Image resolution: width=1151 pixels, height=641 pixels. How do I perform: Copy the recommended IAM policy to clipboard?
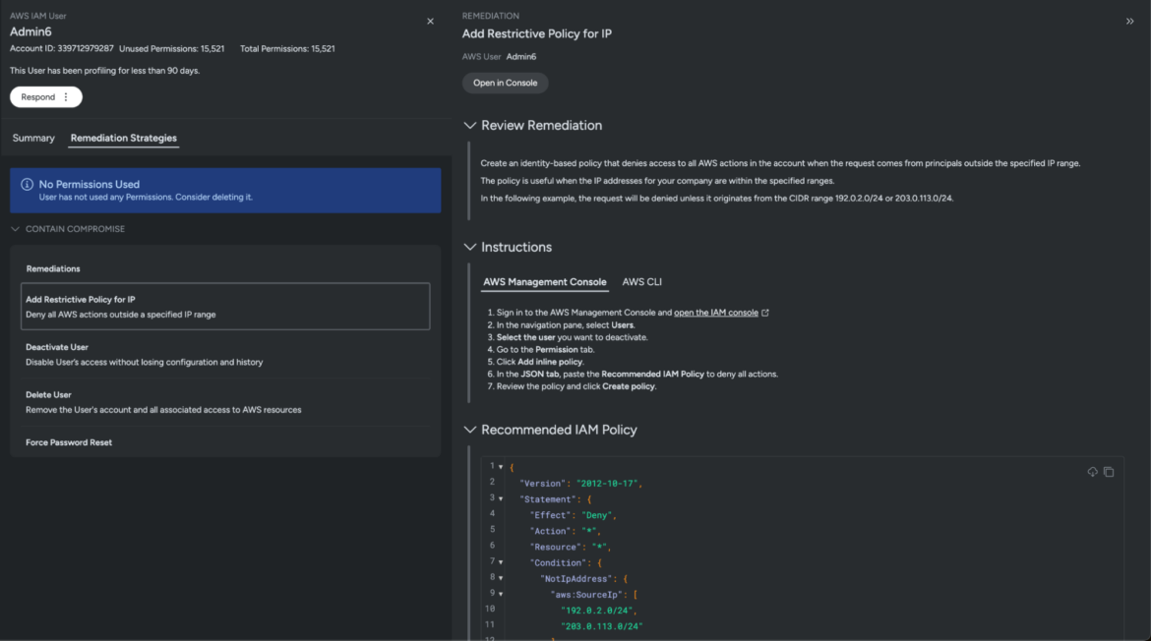point(1109,472)
